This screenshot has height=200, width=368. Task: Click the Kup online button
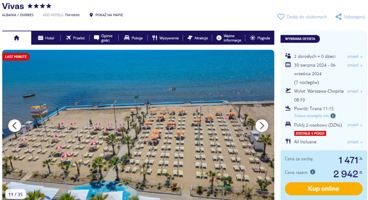[x=324, y=188]
